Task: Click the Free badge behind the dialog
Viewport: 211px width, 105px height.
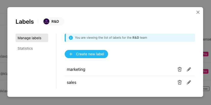Action: (206, 89)
